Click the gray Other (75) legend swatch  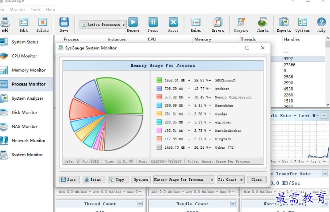(x=159, y=147)
